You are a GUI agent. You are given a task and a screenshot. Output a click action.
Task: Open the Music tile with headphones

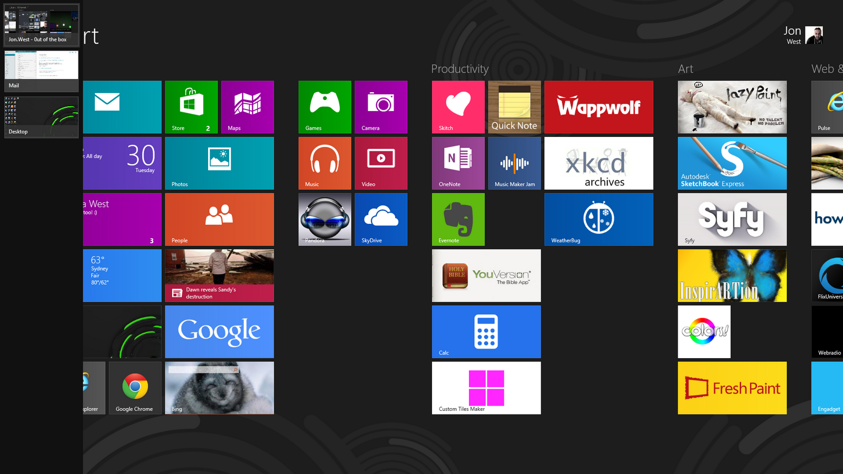[325, 163]
